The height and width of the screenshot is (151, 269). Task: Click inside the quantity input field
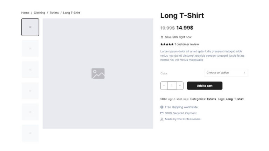172,86
